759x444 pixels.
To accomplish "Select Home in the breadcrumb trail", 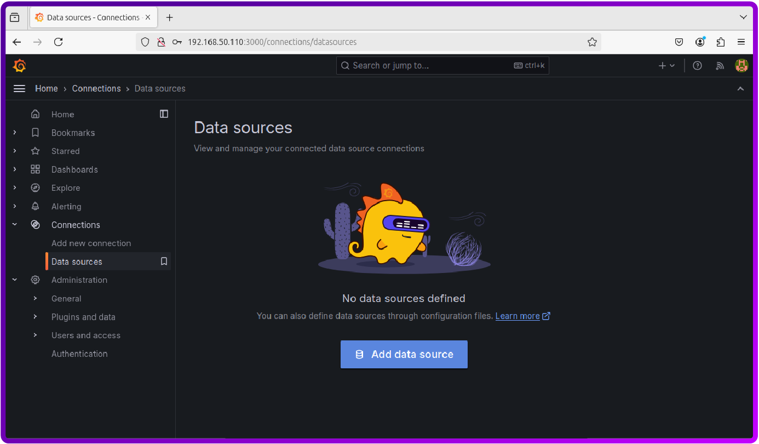I will tap(47, 88).
